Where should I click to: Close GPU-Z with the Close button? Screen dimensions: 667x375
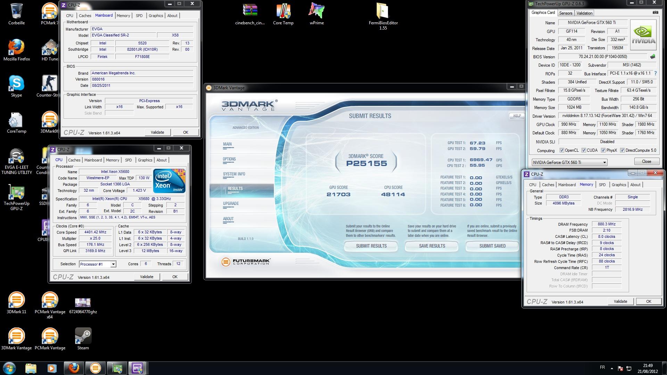pyautogui.click(x=647, y=161)
